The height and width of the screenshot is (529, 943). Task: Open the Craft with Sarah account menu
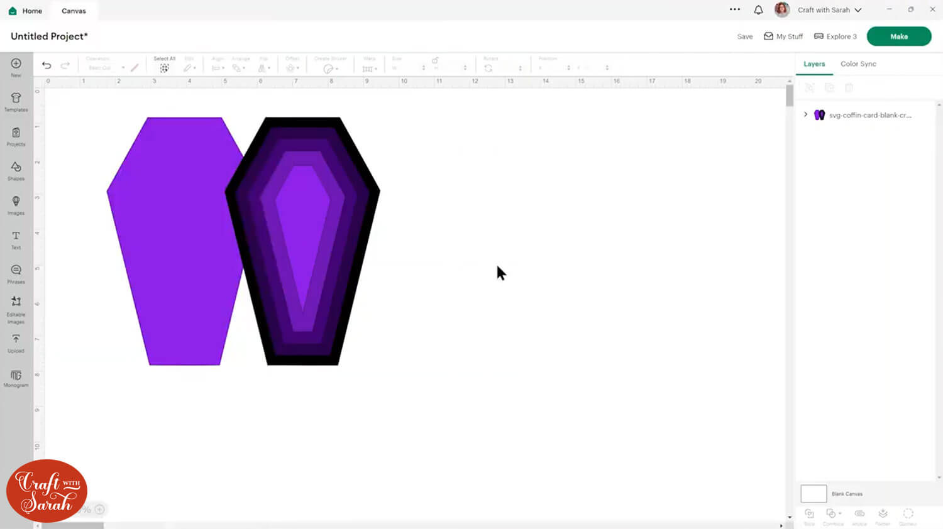coord(830,10)
